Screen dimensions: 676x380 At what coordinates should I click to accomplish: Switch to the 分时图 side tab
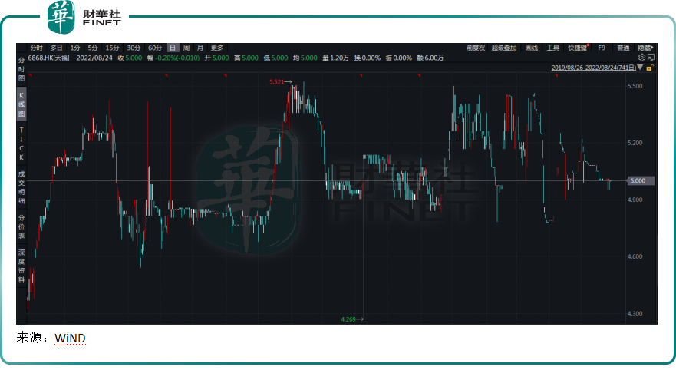point(21,68)
